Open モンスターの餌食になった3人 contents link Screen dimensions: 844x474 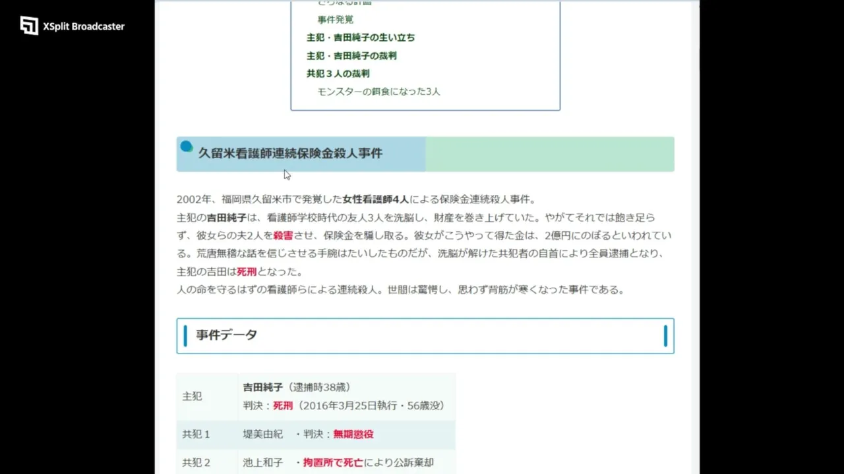click(x=378, y=92)
